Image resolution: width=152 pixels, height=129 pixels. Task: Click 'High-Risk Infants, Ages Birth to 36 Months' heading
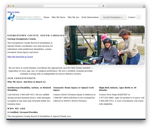(x=118, y=89)
